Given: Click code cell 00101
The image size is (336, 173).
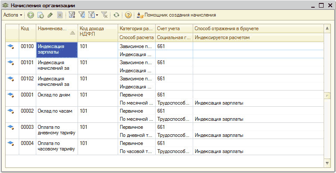Looking at the screenshot, I should [x=27, y=63].
